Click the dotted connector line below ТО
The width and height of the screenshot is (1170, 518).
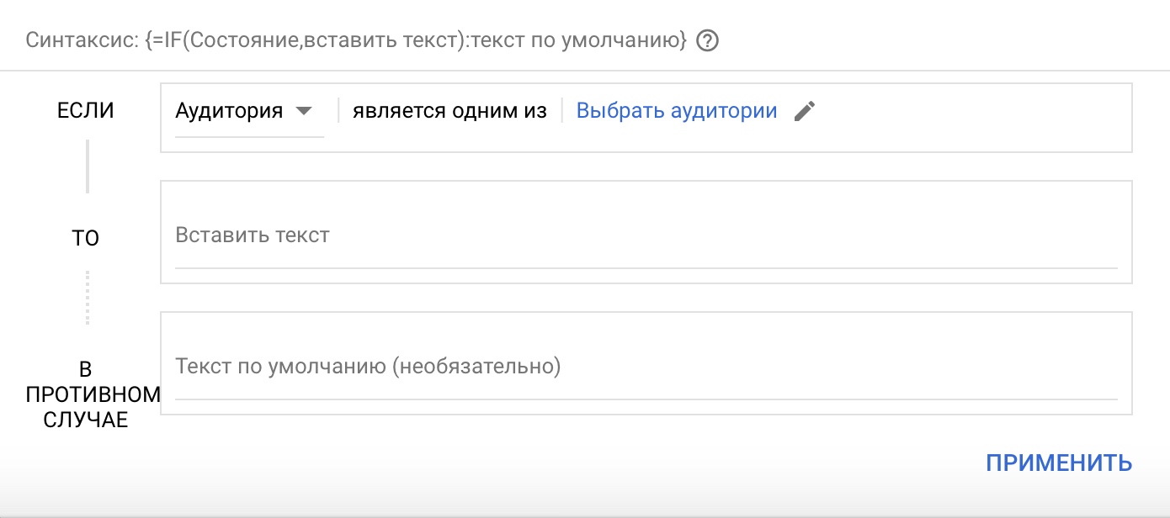click(87, 298)
